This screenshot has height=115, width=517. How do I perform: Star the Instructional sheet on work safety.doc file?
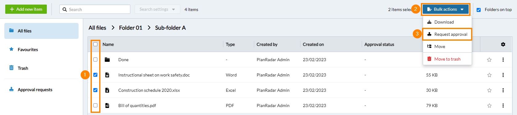point(489,75)
